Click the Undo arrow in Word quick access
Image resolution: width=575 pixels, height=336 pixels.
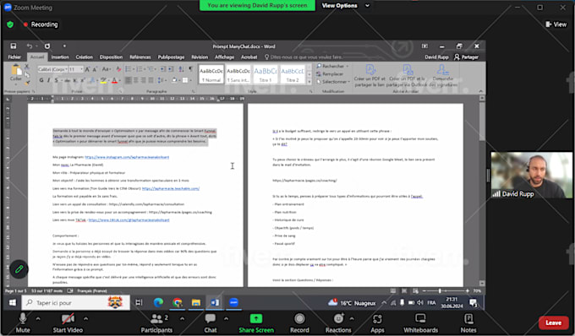[x=29, y=46]
